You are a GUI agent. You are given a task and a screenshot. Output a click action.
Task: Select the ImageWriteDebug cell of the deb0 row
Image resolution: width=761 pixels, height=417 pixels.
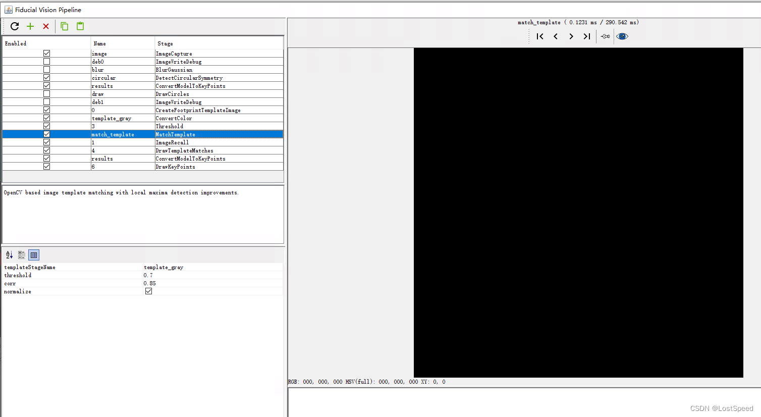[219, 62]
